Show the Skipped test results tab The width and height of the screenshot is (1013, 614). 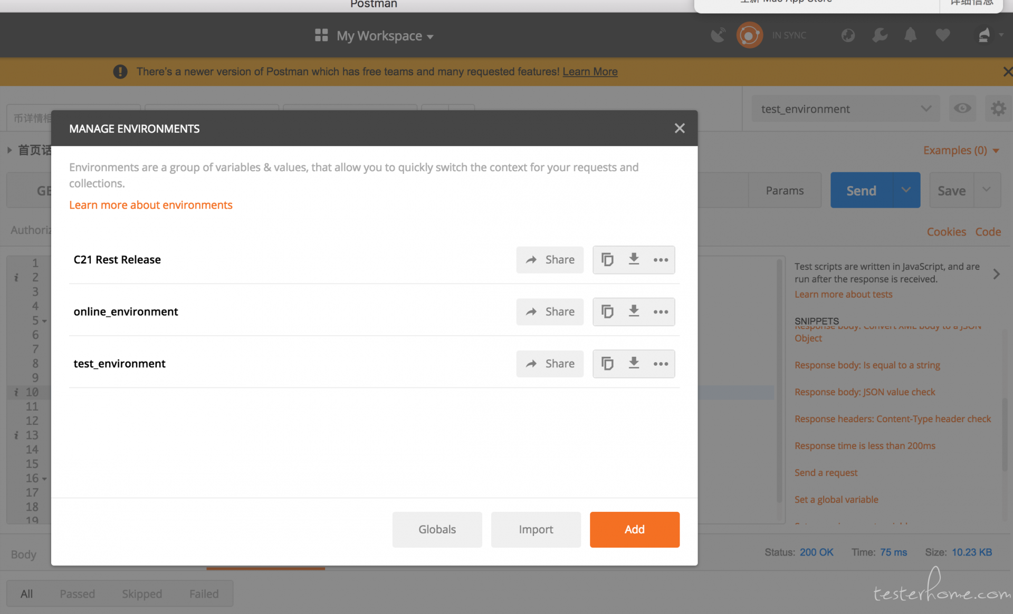pyautogui.click(x=142, y=593)
